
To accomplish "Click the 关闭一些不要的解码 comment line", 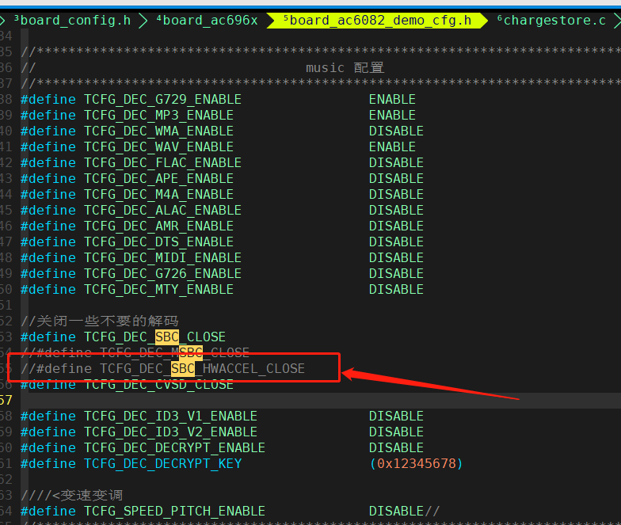I will tap(100, 321).
